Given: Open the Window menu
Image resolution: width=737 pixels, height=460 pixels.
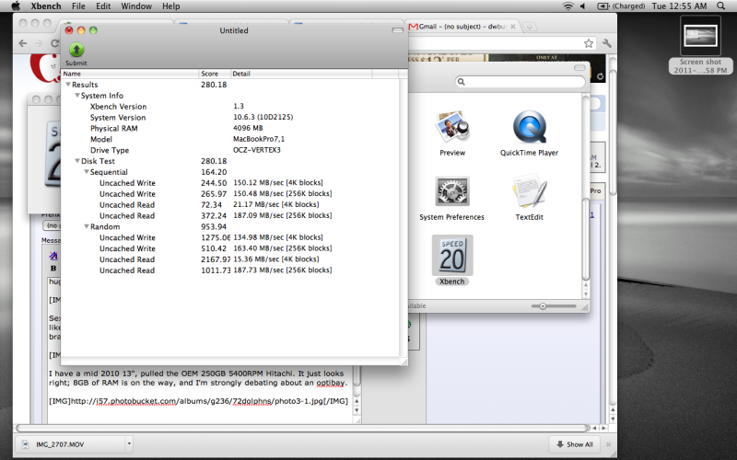Looking at the screenshot, I should (x=136, y=6).
